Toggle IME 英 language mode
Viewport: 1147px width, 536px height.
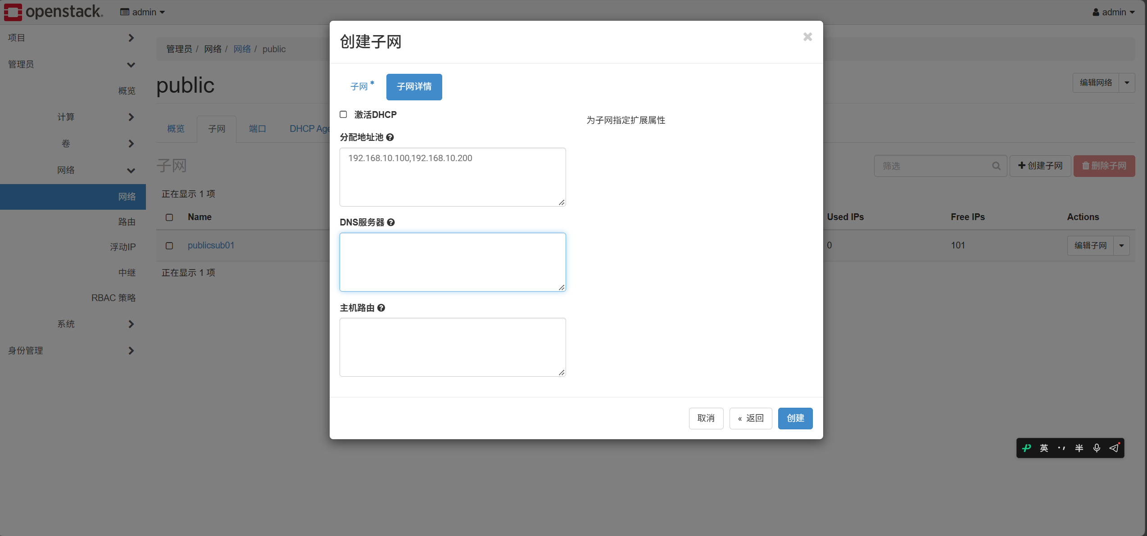tap(1044, 448)
